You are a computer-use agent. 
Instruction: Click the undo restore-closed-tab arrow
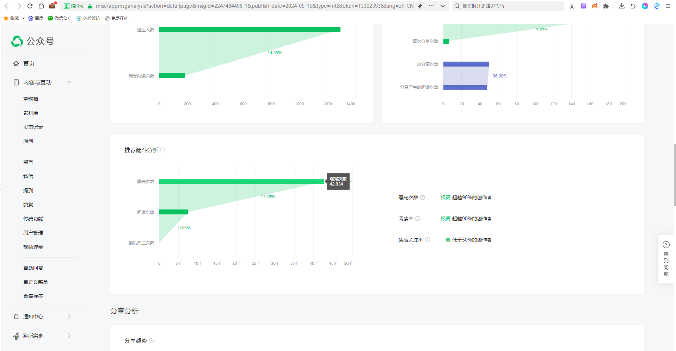(633, 6)
